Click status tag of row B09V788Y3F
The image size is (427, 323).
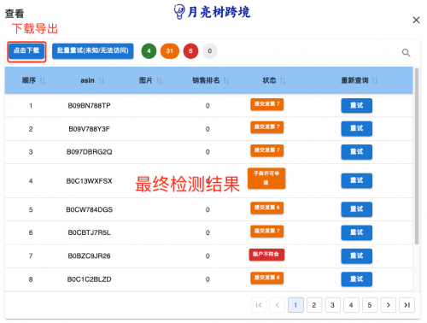click(267, 127)
